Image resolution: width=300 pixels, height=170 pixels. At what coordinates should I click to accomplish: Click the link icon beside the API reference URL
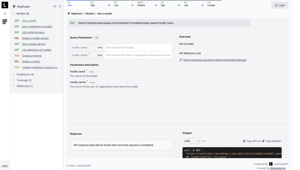(x=181, y=60)
